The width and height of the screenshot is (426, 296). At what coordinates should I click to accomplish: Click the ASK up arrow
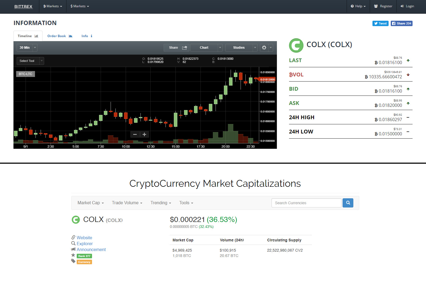[408, 103]
